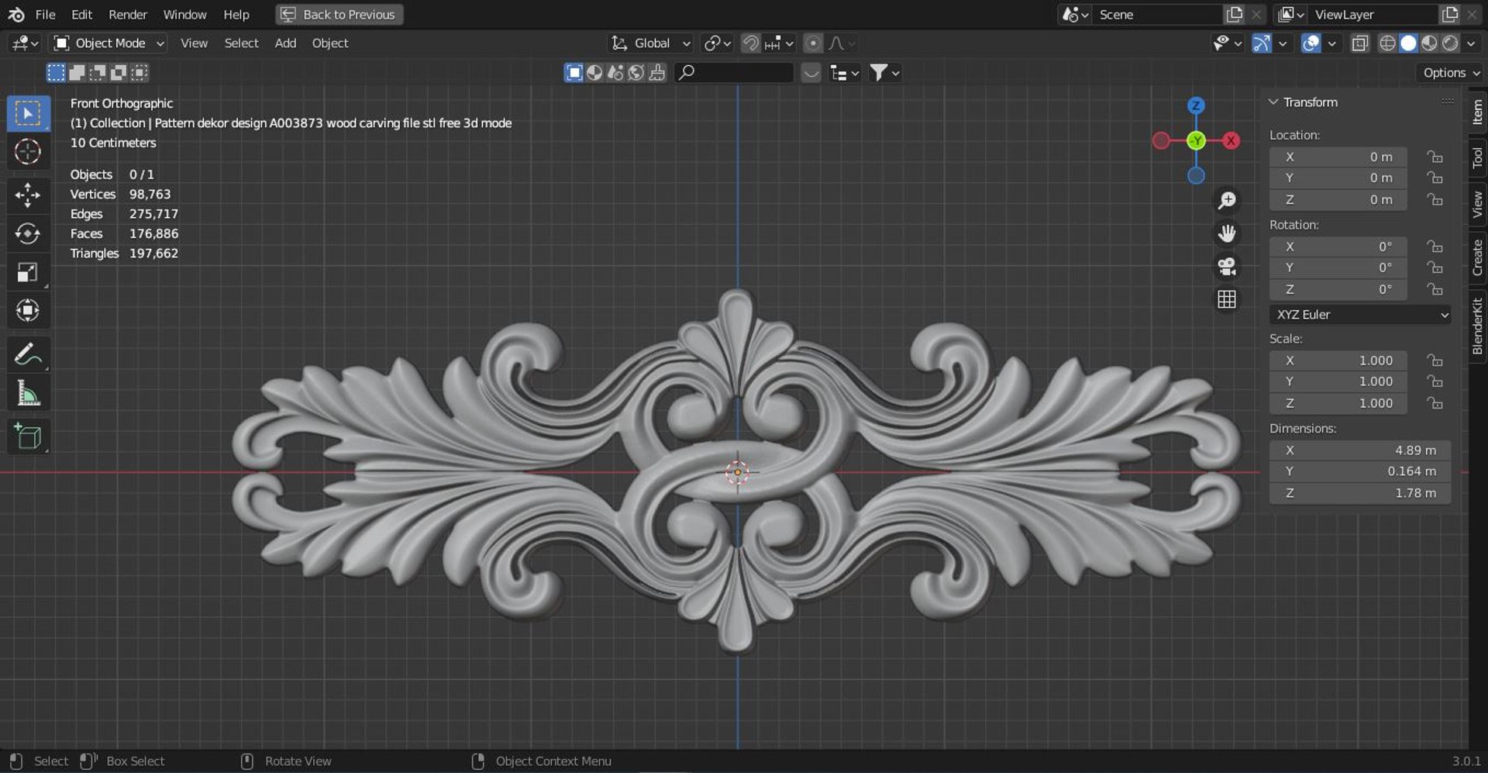Set selection mode to intersect
1488x773 pixels.
tap(139, 73)
